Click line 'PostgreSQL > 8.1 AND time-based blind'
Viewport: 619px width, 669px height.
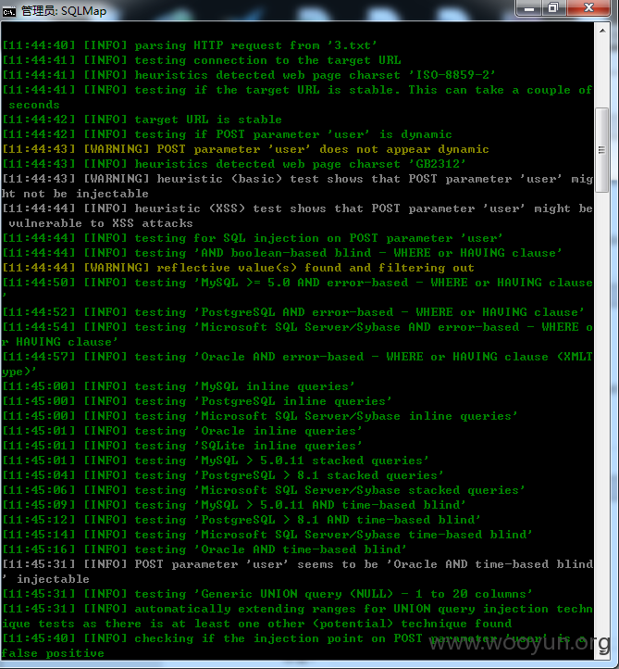(x=241, y=520)
